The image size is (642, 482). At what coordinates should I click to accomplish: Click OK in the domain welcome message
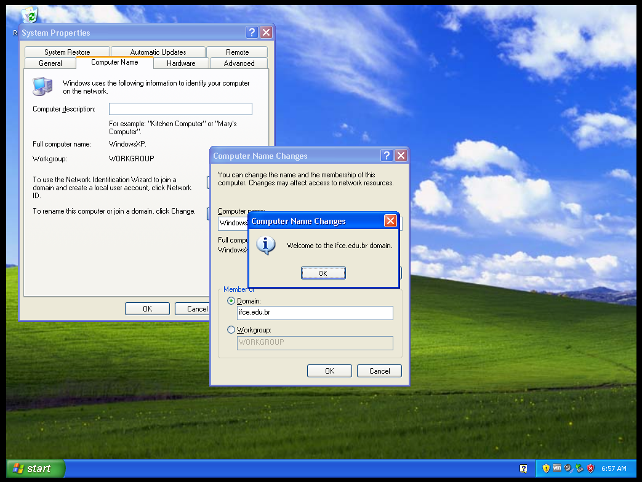pyautogui.click(x=323, y=273)
